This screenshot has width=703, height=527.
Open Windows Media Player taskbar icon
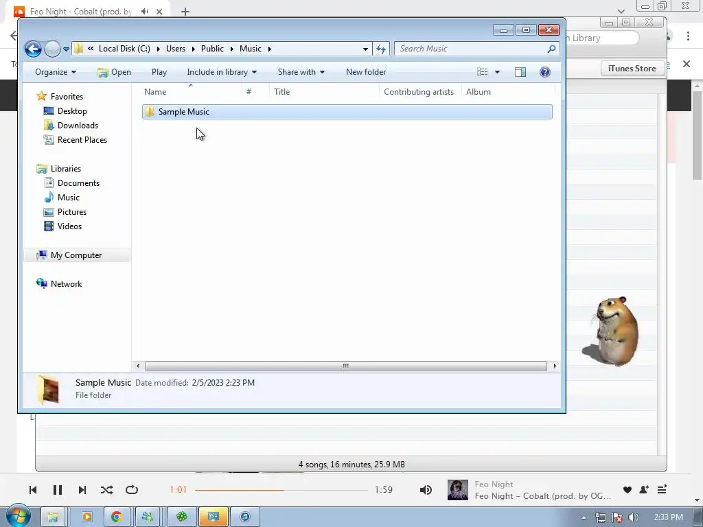[x=87, y=517]
